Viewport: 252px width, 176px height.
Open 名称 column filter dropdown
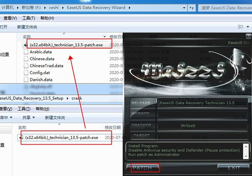[105, 37]
